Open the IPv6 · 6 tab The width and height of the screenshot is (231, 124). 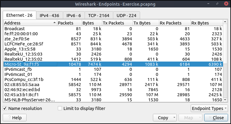(73, 15)
